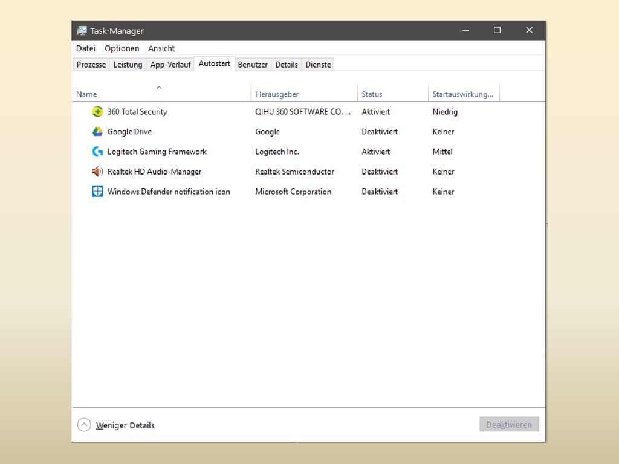Switch to the App-Verlauf tab
Image resolution: width=619 pixels, height=464 pixels.
coord(170,65)
